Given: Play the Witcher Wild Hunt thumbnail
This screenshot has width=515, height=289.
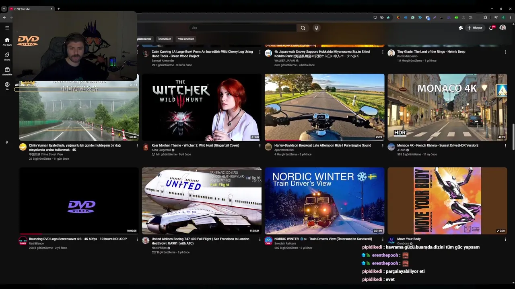Looking at the screenshot, I should click(x=202, y=107).
